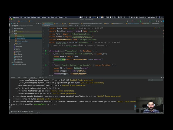This screenshot has height=130, width=173.
Task: Collapse the test folder
Action: coord(13,33)
